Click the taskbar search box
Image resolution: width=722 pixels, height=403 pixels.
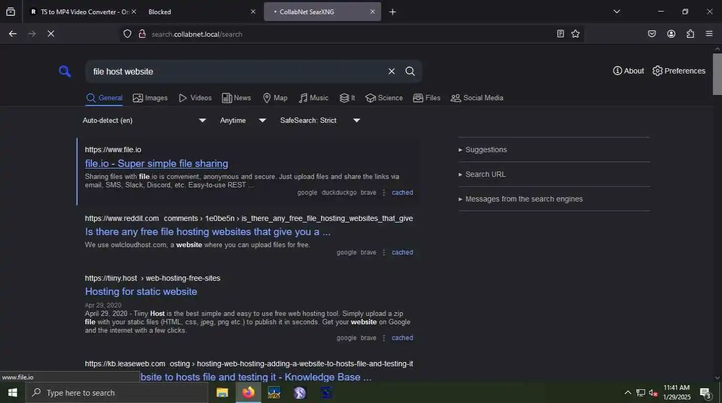click(x=116, y=393)
